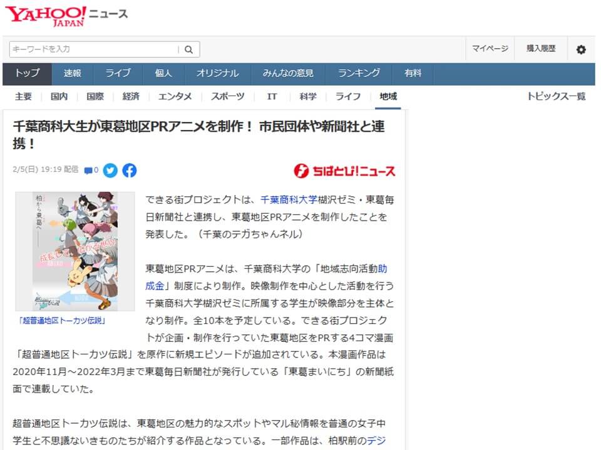
Task: Open the マイページ link
Action: 490,49
